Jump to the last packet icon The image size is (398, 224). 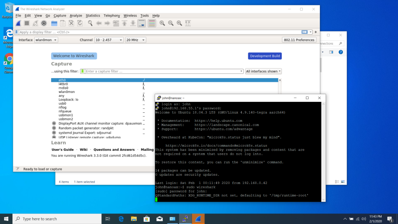pyautogui.click(x=133, y=23)
